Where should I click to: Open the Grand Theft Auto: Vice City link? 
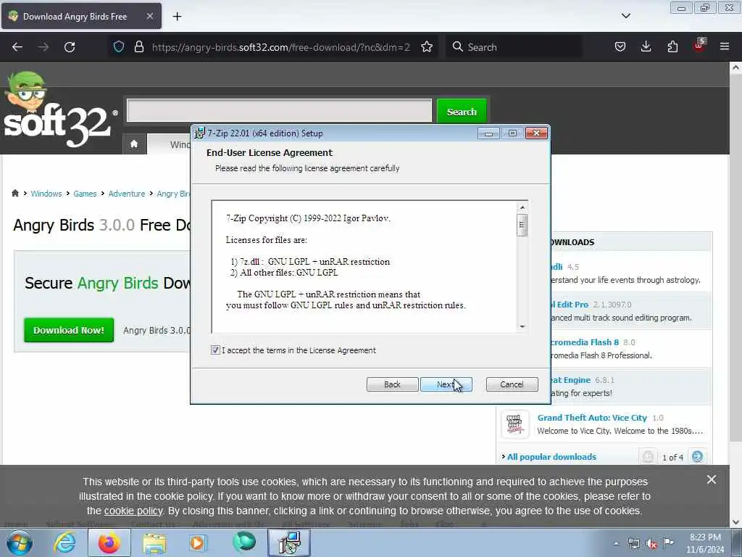(592, 418)
